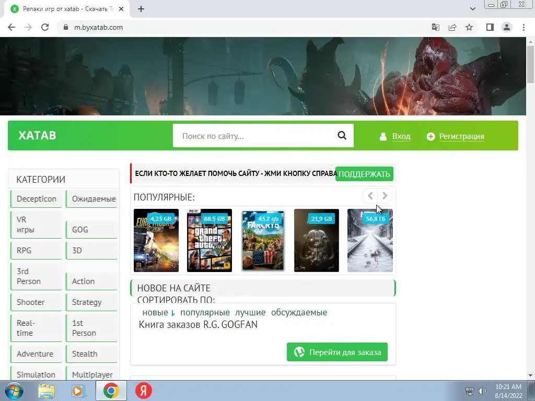Select the Multiplayer category
This screenshot has height=401, width=535.
tap(92, 374)
